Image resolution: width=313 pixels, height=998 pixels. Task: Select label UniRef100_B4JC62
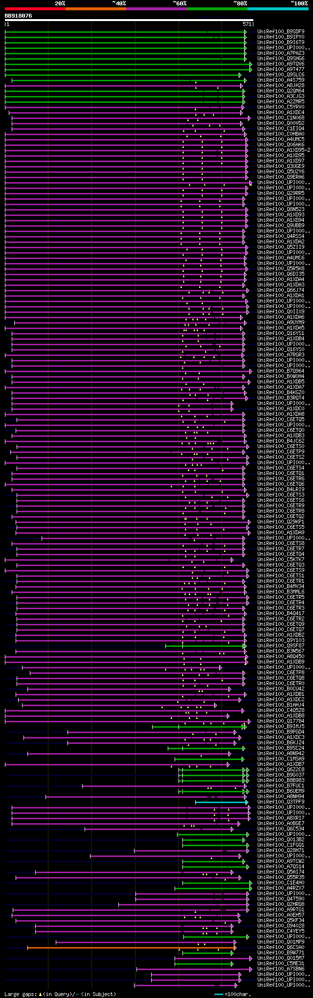281,441
